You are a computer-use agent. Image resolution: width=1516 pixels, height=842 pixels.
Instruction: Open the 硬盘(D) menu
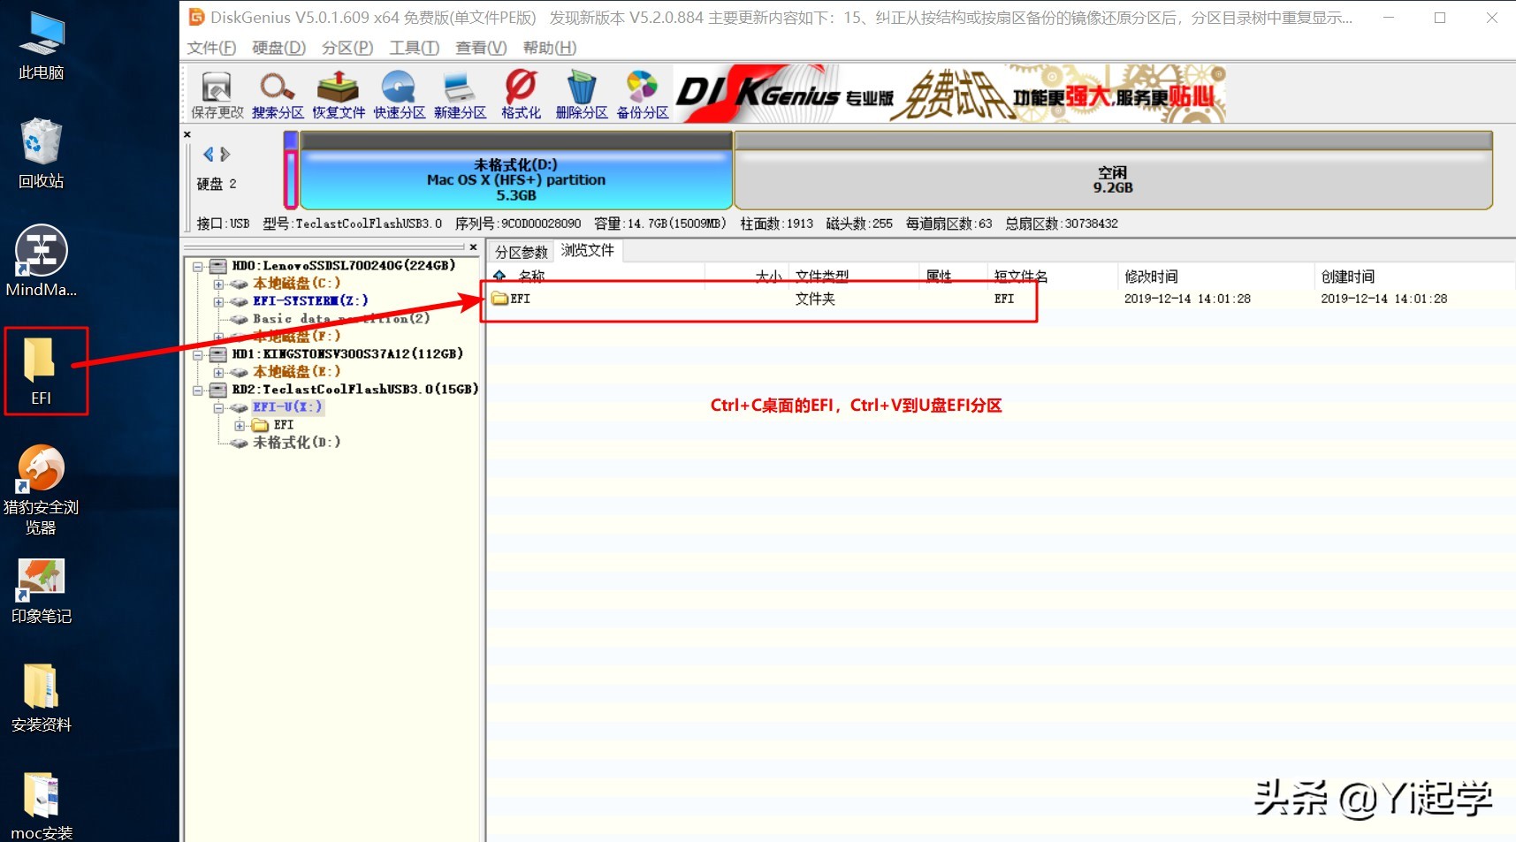pos(278,48)
